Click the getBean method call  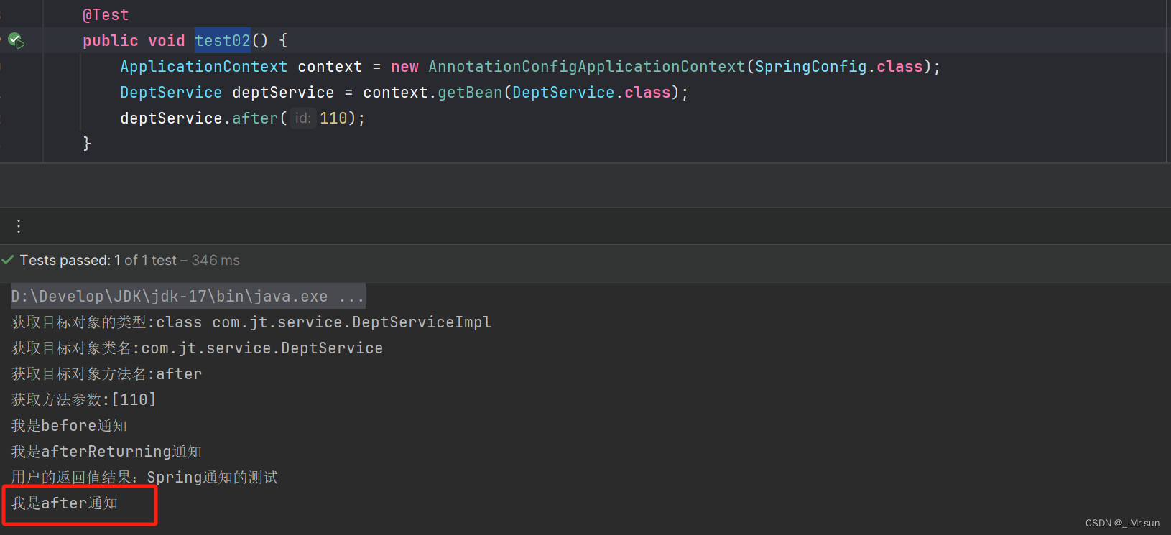point(470,93)
